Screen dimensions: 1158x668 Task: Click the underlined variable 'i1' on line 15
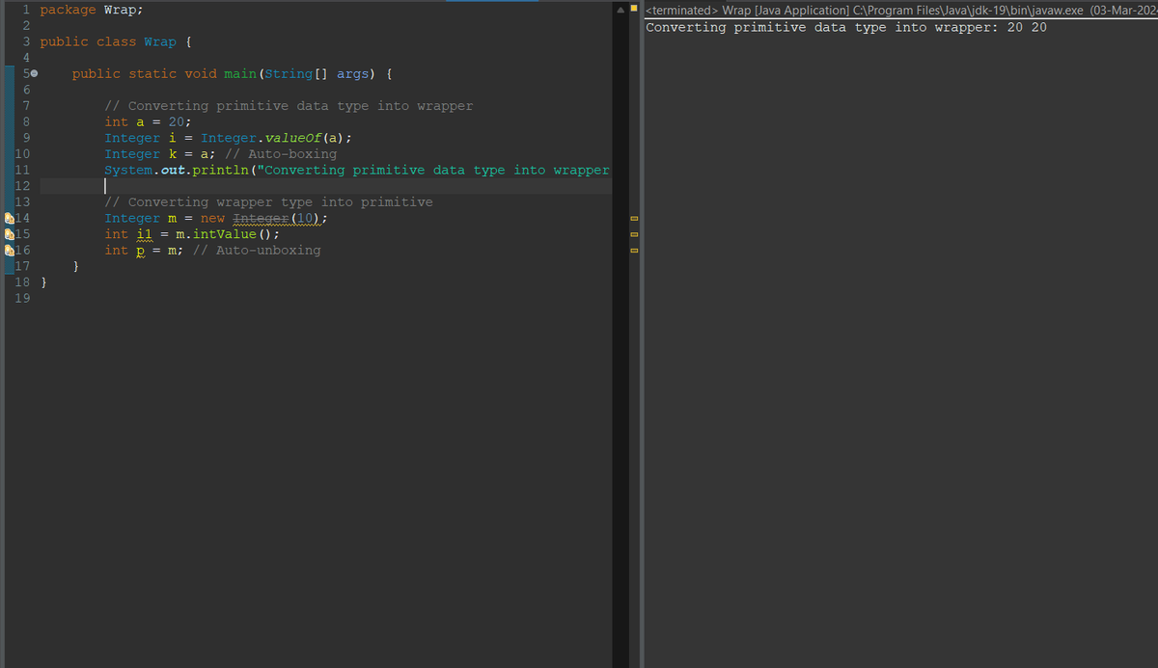(144, 234)
